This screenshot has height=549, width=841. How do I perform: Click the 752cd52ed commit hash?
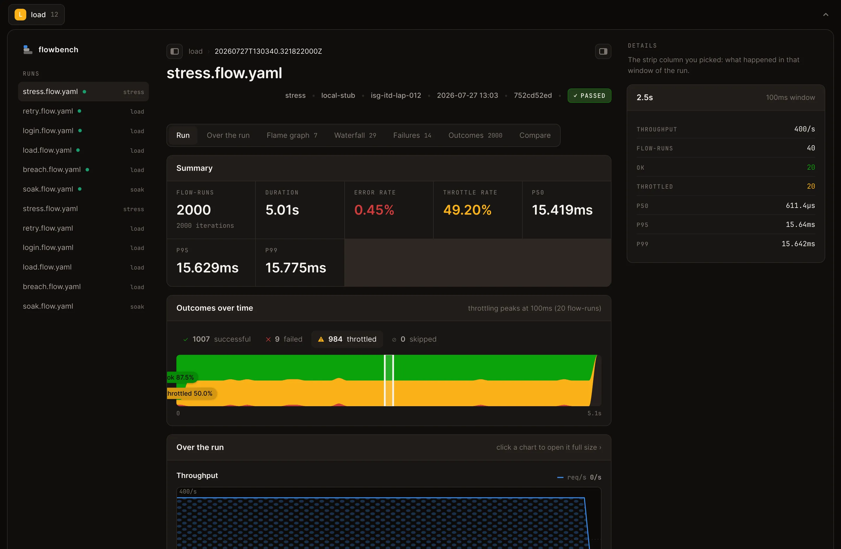pyautogui.click(x=533, y=95)
